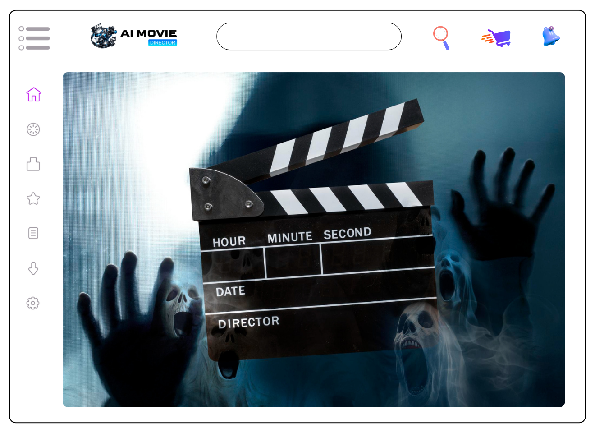Click the magnifying glass search icon
The image size is (595, 433).
[x=441, y=37]
